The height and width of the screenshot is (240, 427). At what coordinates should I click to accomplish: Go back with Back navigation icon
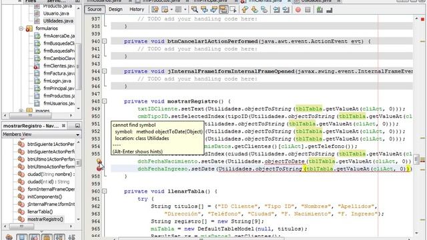[x=165, y=10]
